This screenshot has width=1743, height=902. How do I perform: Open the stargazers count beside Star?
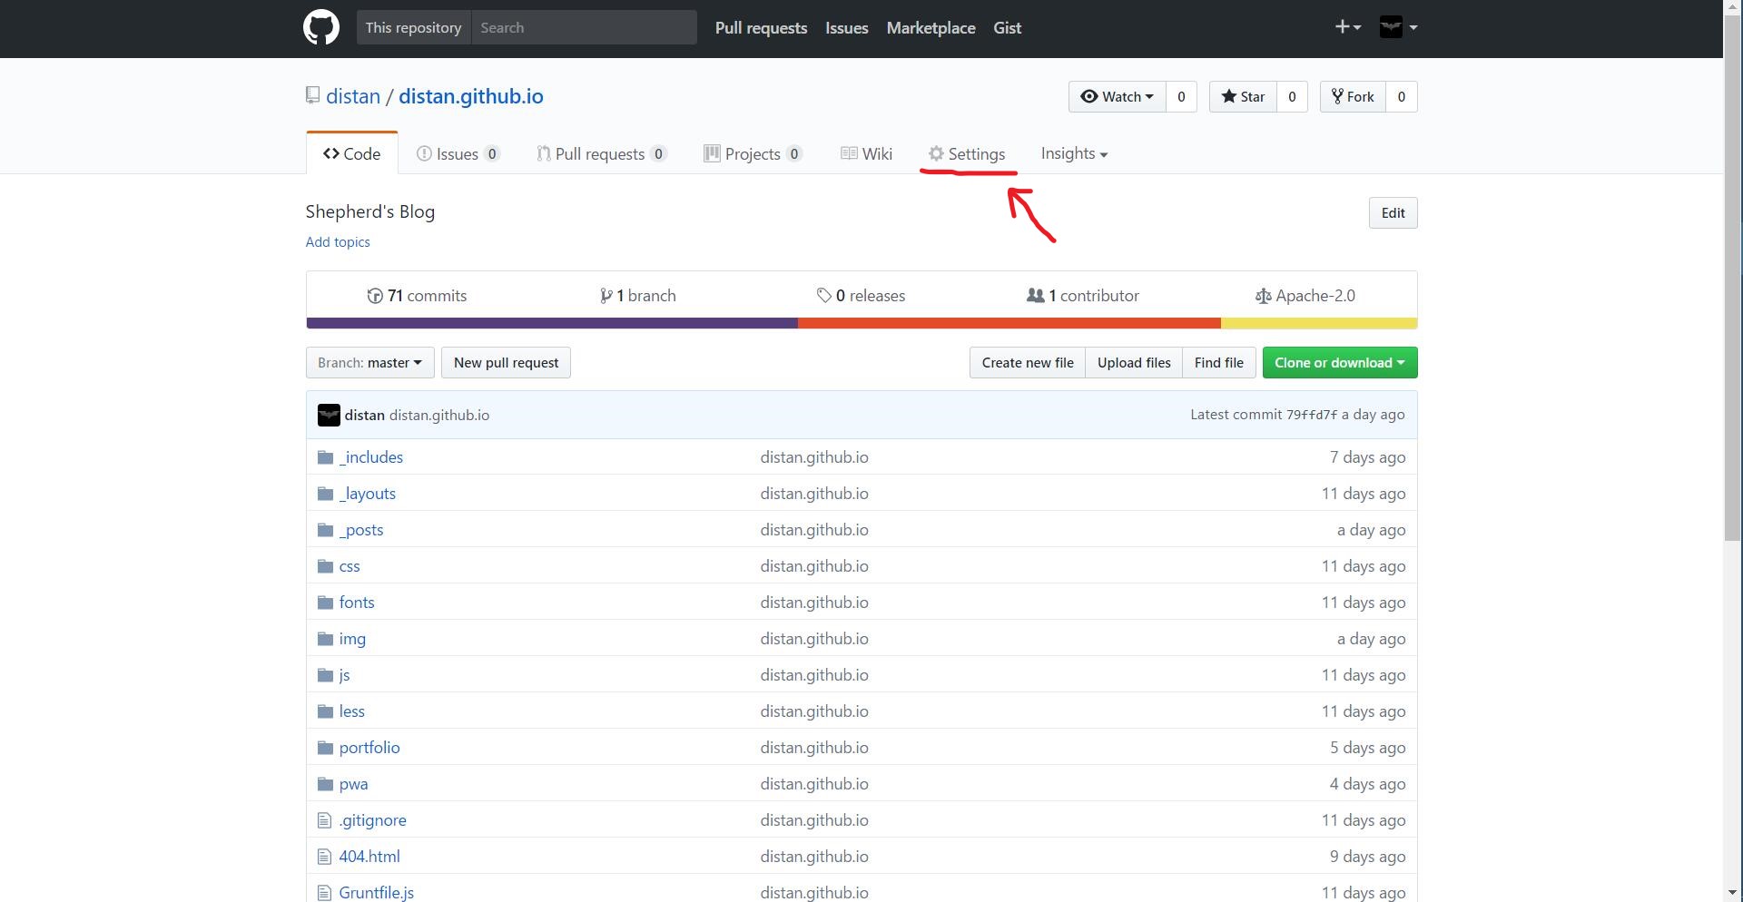1292,96
